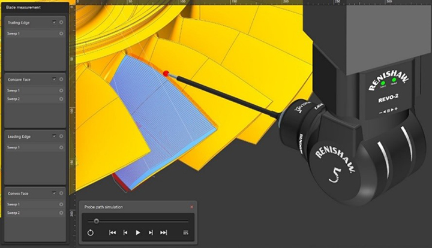Click the circle icon on Convex Face Sweep 2
The height and width of the screenshot is (248, 432).
61,213
